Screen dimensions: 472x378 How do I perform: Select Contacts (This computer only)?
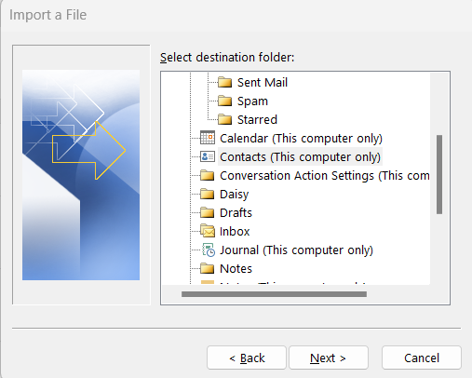[300, 157]
